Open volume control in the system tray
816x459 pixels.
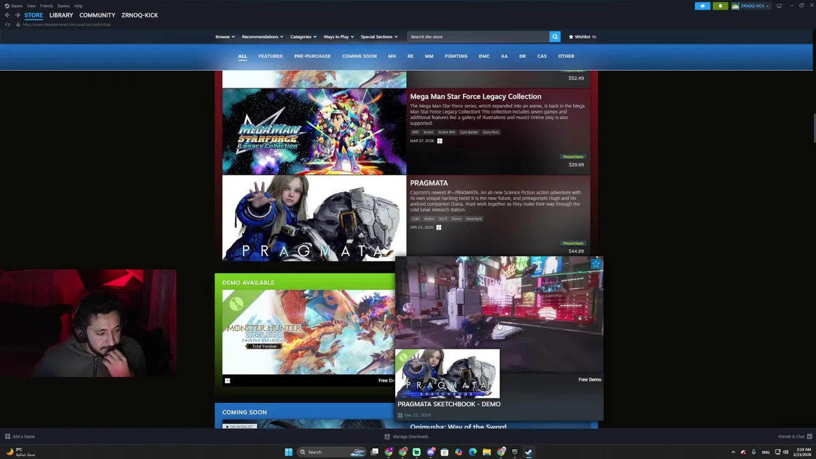(785, 452)
